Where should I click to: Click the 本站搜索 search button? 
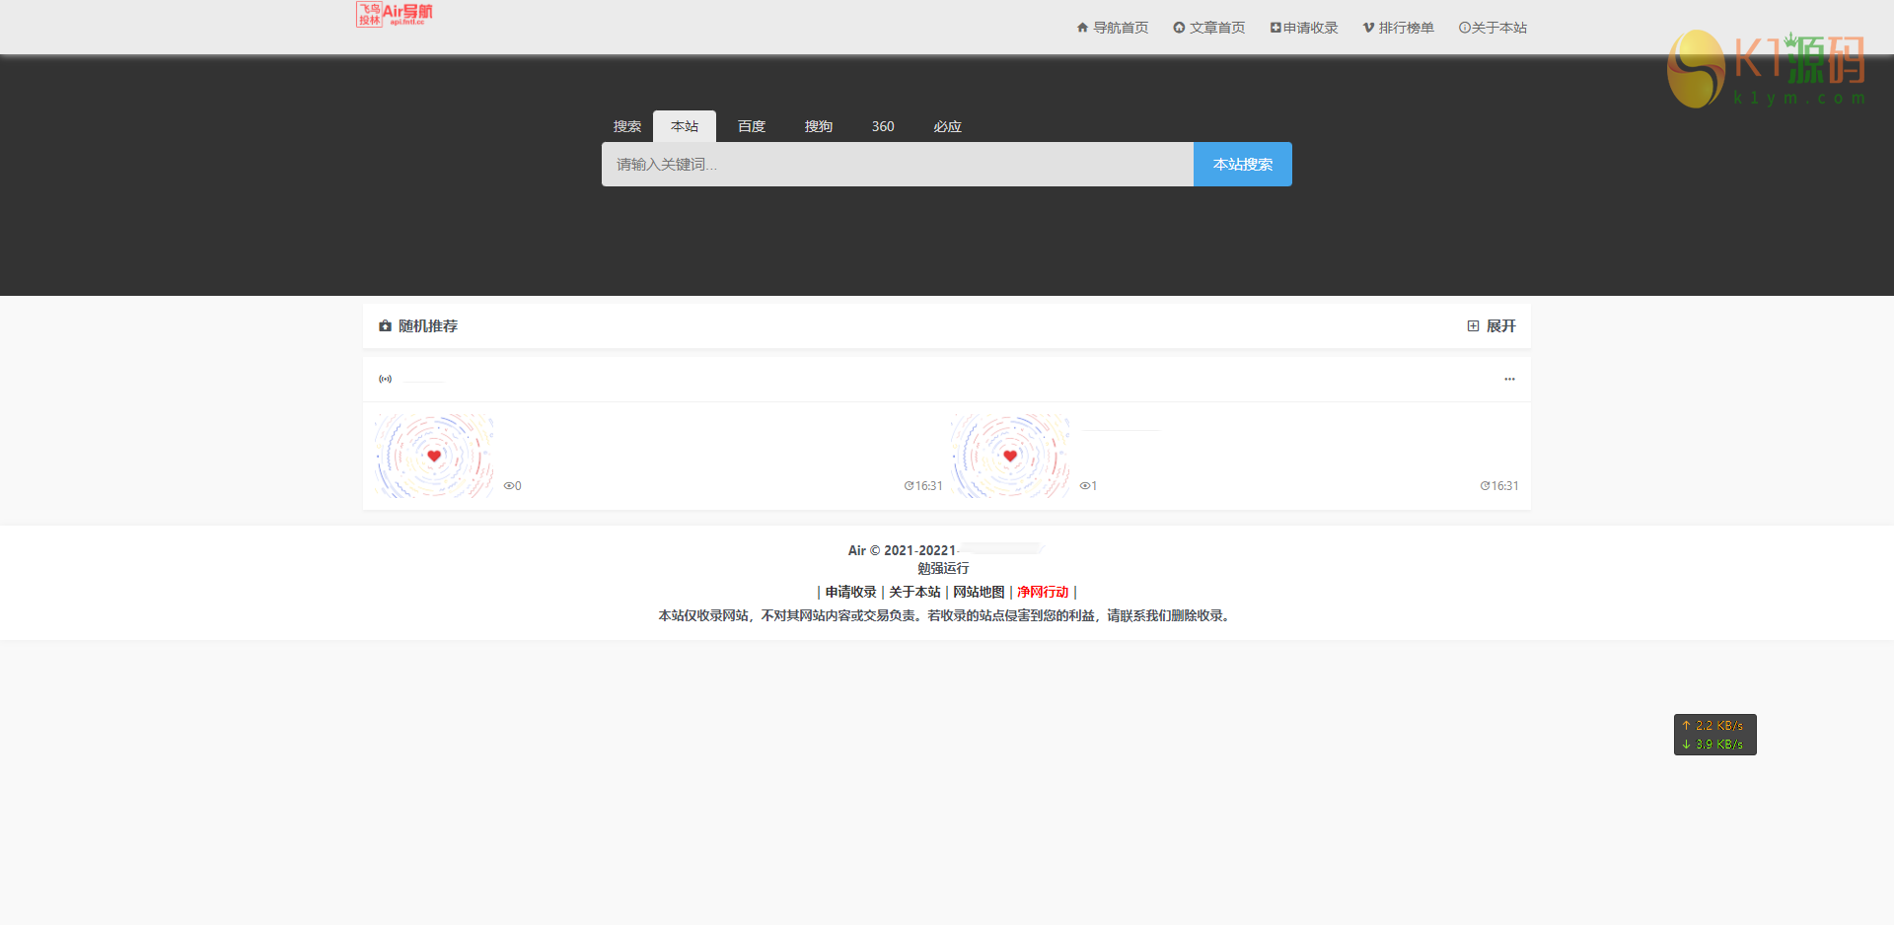1242,164
